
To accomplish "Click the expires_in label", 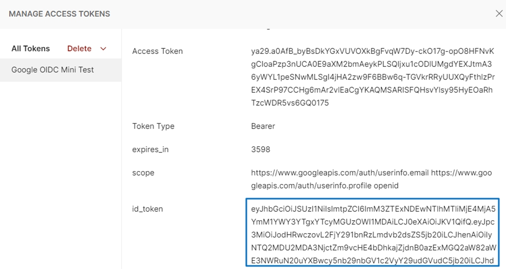I will pos(149,150).
